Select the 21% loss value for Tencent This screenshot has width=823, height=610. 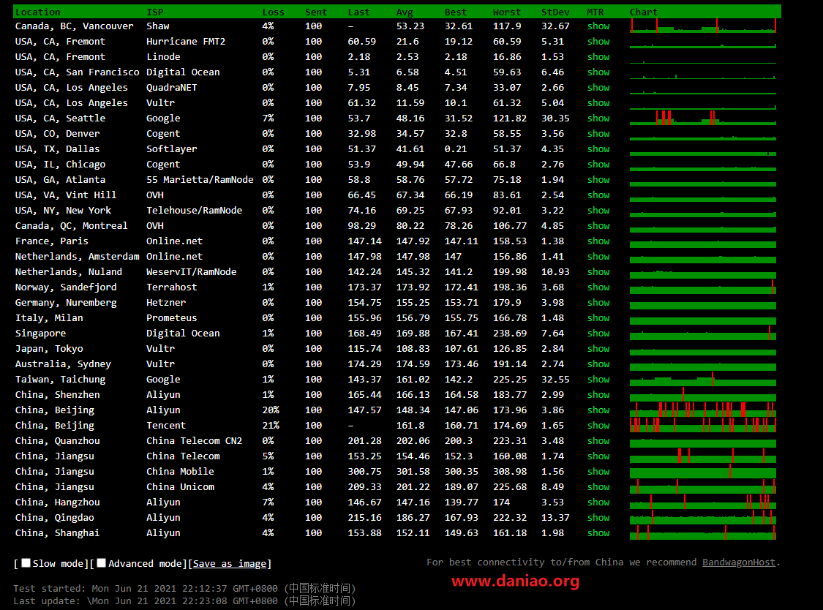[271, 425]
